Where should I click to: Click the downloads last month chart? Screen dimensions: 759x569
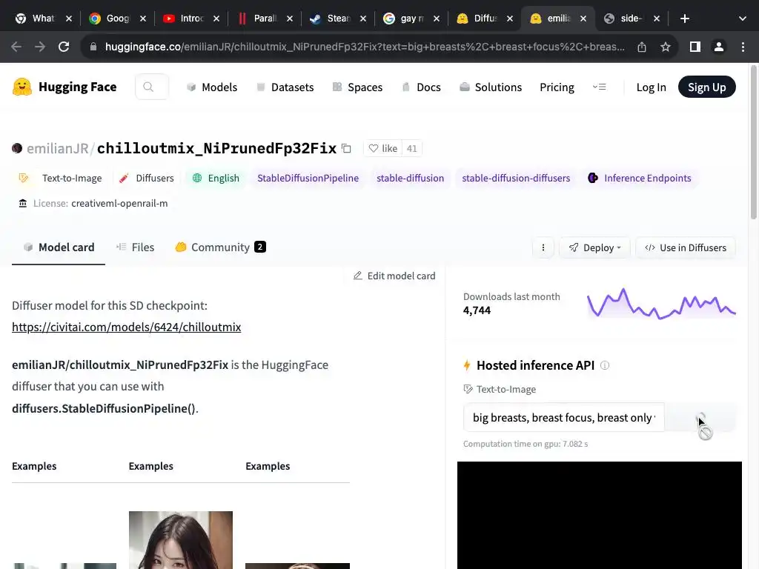(661, 303)
